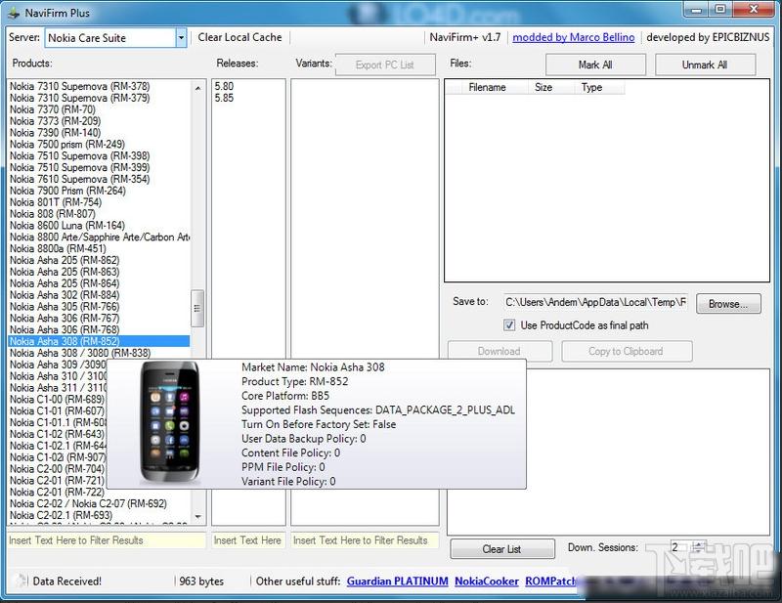Click the Down. Sessions number field
The image size is (782, 603).
[x=680, y=547]
